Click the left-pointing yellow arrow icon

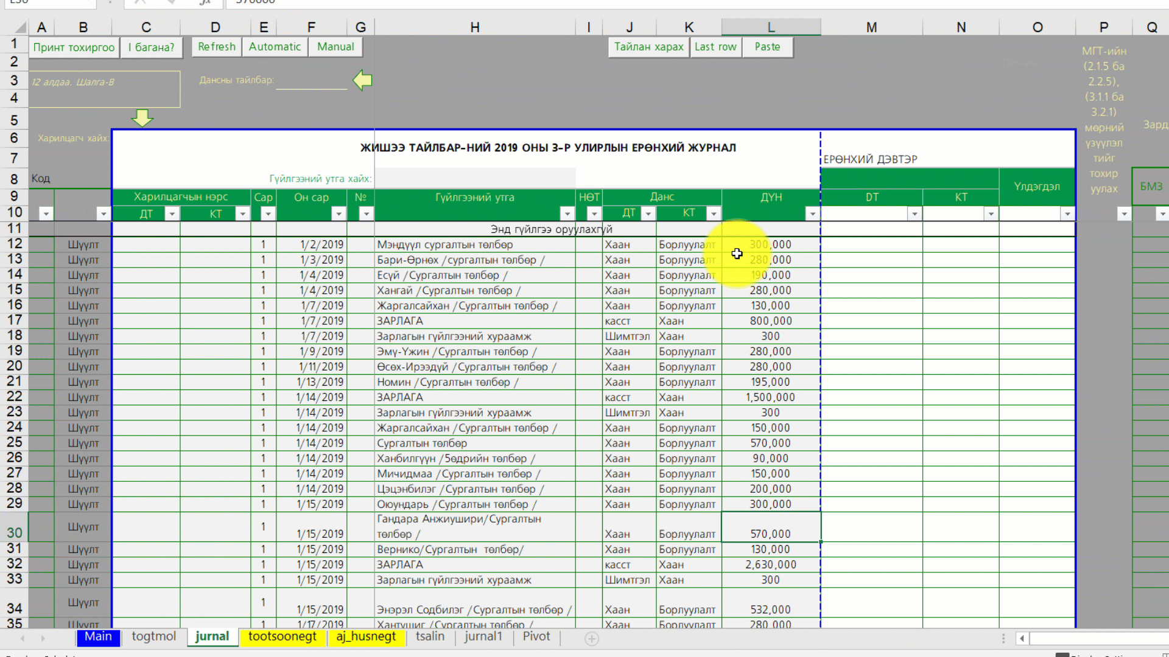tap(363, 80)
